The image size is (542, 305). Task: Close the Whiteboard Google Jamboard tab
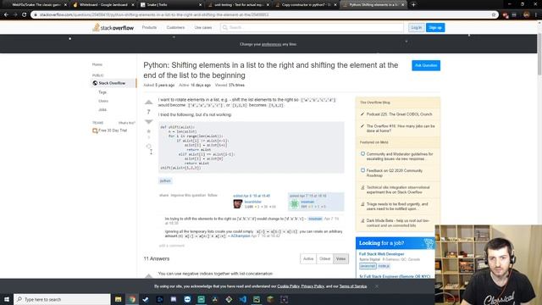(x=133, y=5)
